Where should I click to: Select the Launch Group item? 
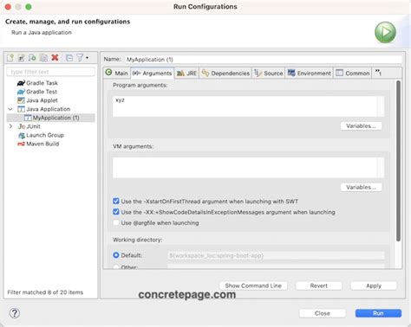[x=41, y=135]
